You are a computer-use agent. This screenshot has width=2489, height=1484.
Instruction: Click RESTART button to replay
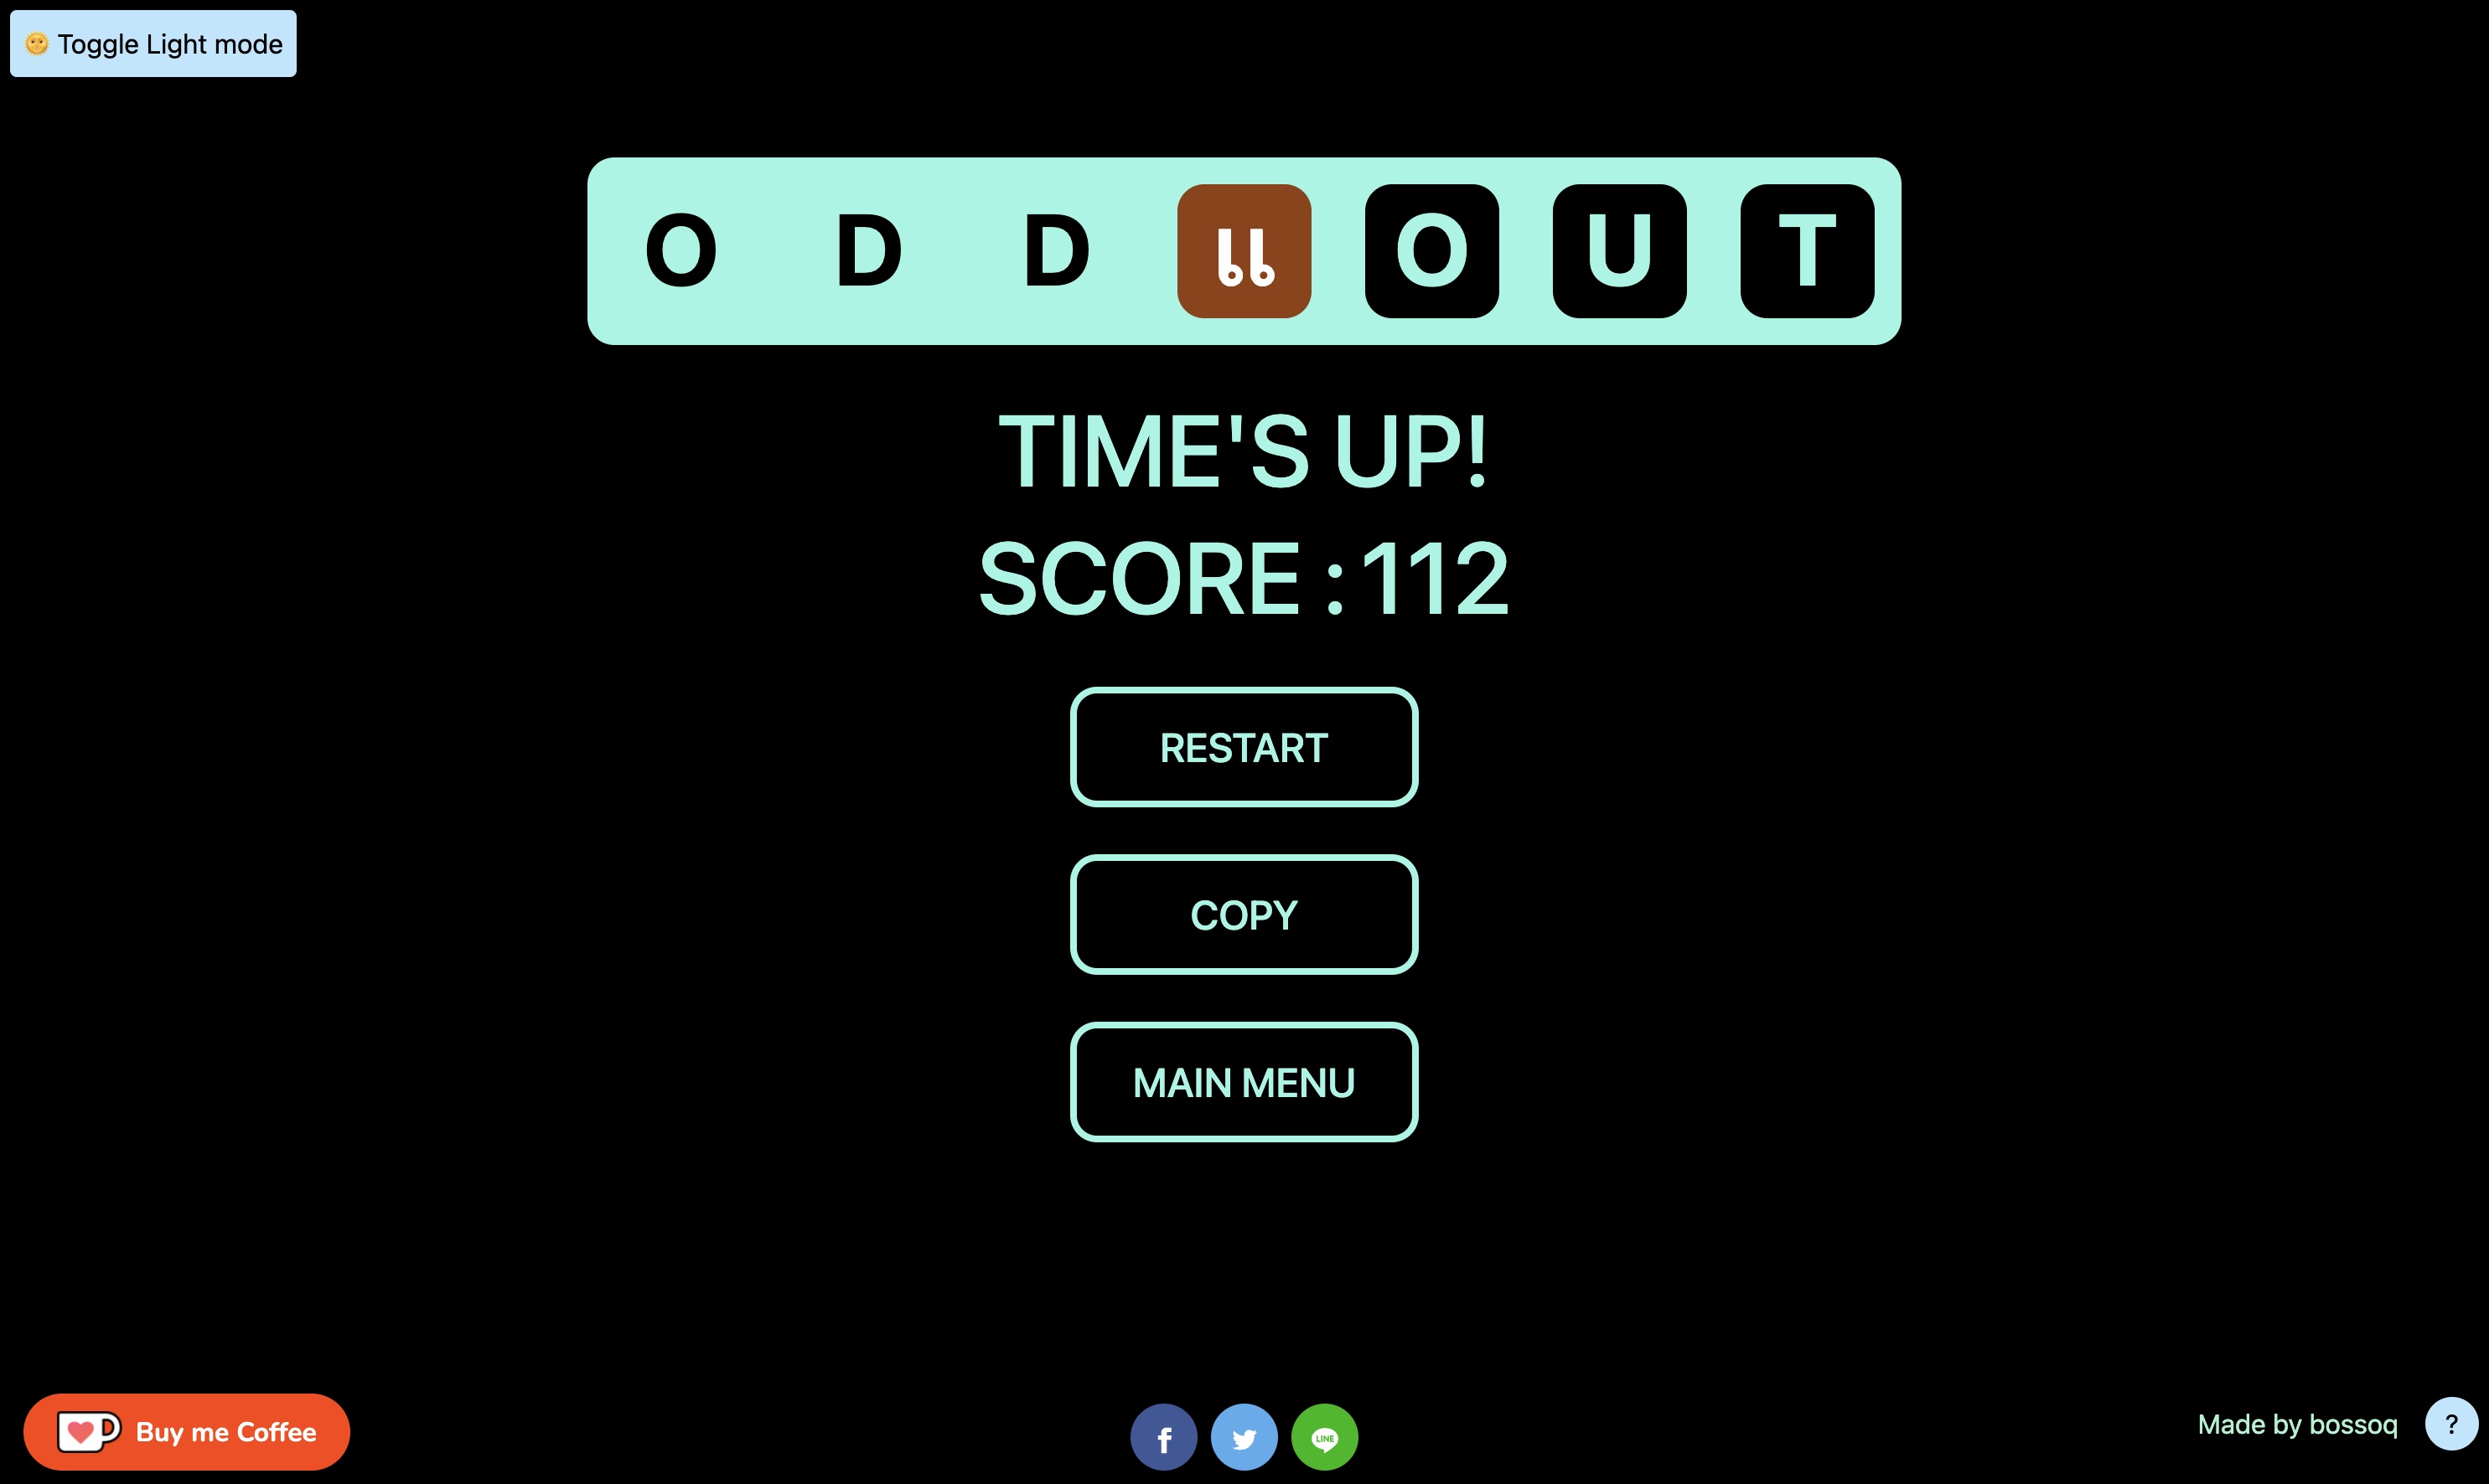coord(1244,747)
